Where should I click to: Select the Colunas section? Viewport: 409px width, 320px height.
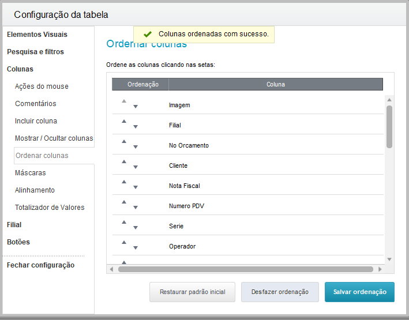pyautogui.click(x=20, y=69)
